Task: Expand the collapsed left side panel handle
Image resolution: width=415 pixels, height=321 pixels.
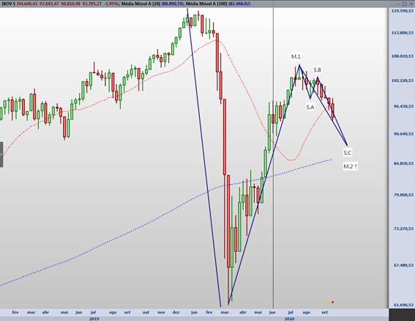Action: tap(1, 155)
